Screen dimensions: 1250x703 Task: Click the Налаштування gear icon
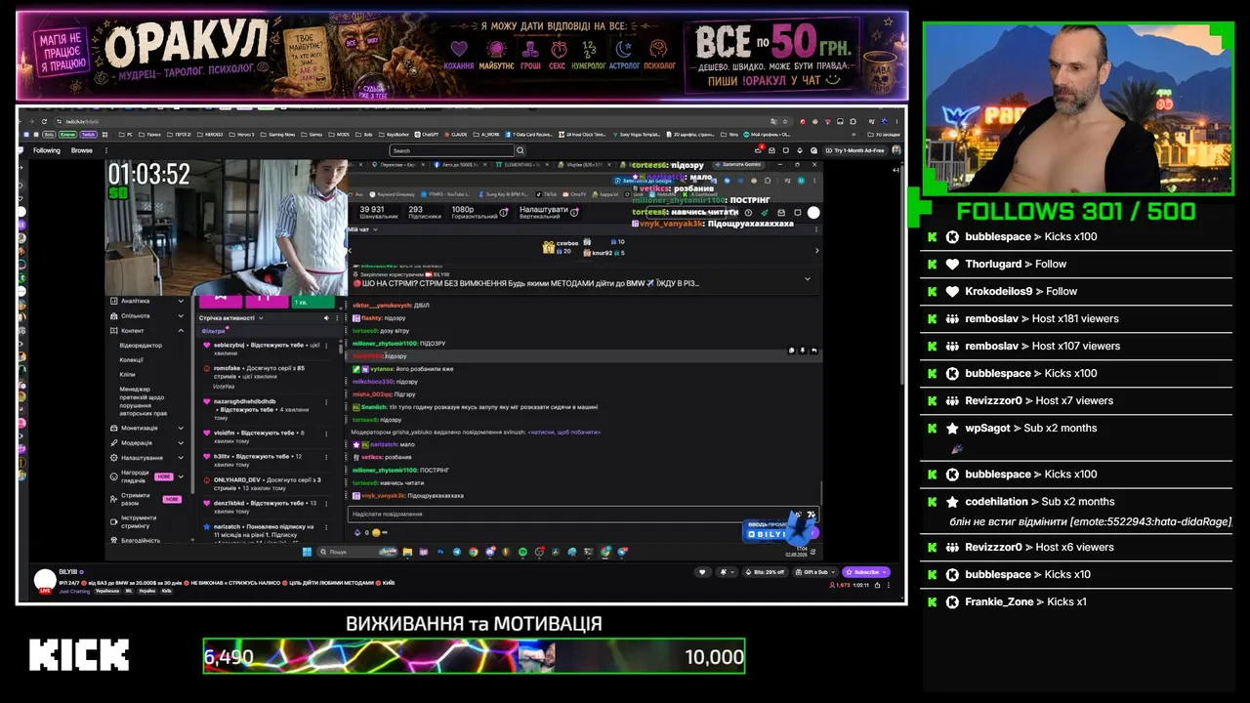(114, 457)
